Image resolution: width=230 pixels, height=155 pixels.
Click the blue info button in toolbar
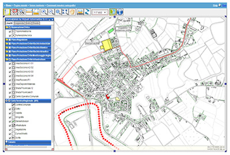(120, 12)
